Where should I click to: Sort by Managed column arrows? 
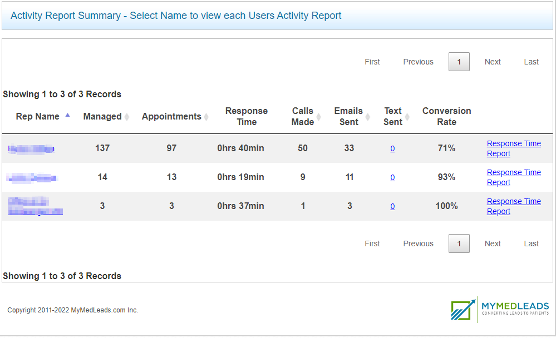pos(126,117)
